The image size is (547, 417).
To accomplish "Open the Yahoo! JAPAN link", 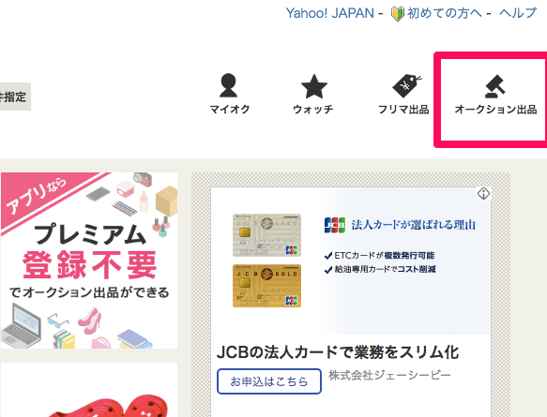I will coord(330,13).
